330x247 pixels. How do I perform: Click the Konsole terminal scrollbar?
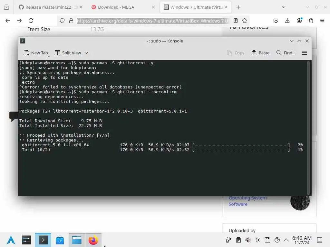[x=308, y=128]
